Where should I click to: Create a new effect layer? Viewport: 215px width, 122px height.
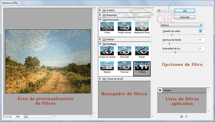(181, 116)
